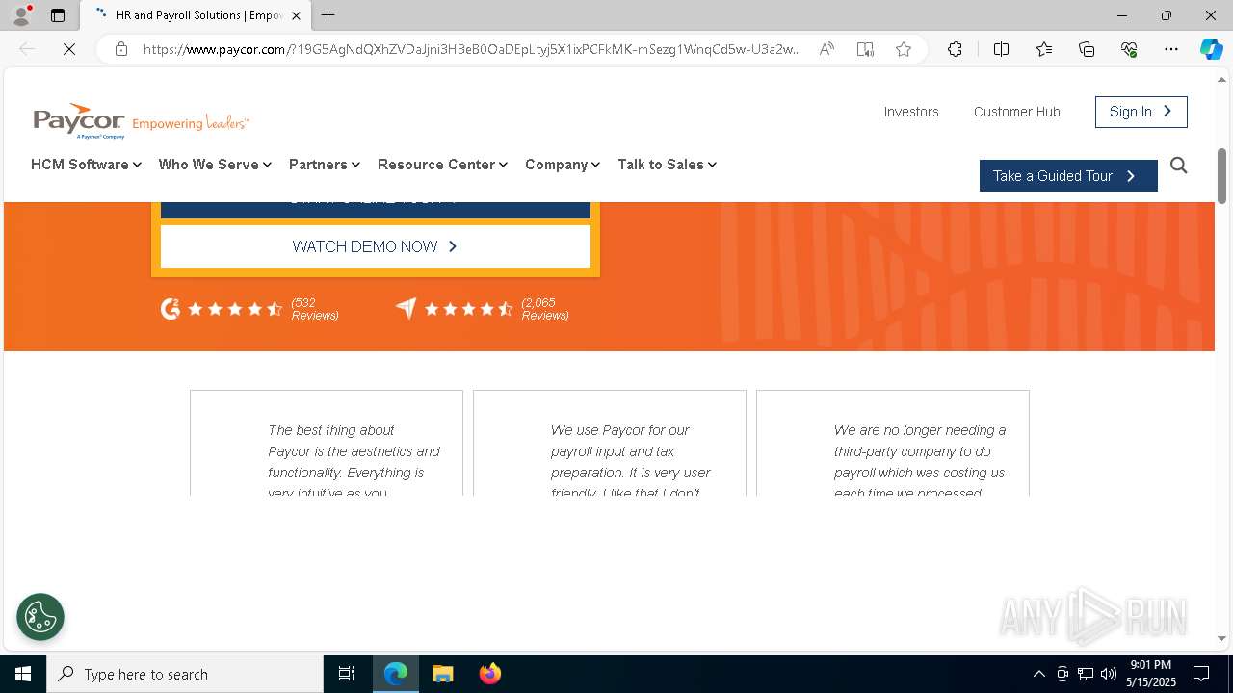Expand Talk to Sales menu
The image size is (1233, 693).
point(667,165)
